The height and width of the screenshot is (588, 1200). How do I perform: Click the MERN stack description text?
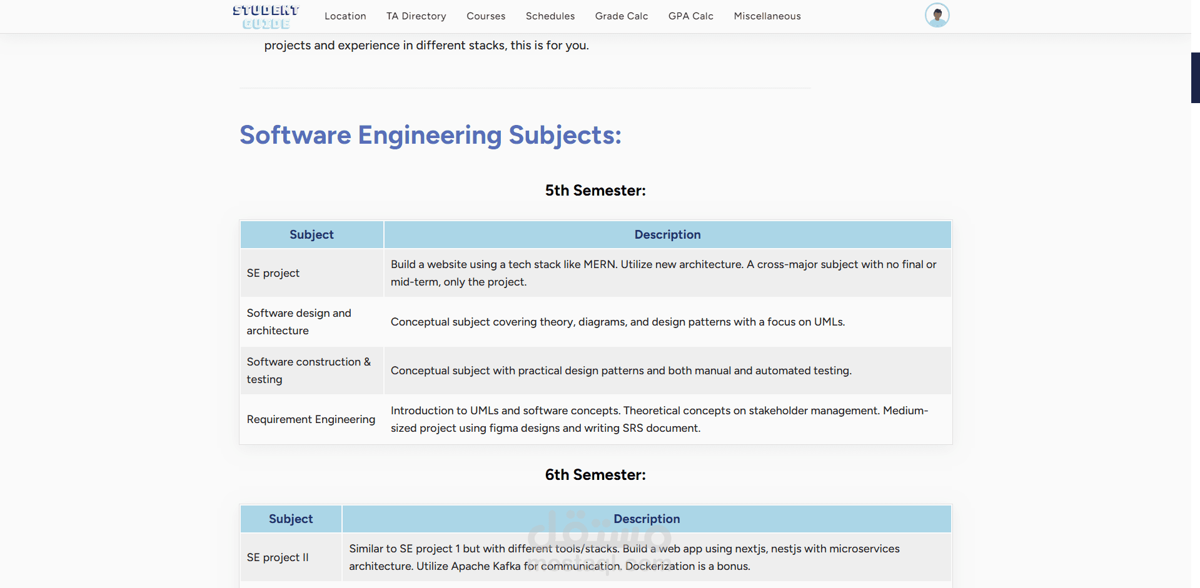point(663,273)
